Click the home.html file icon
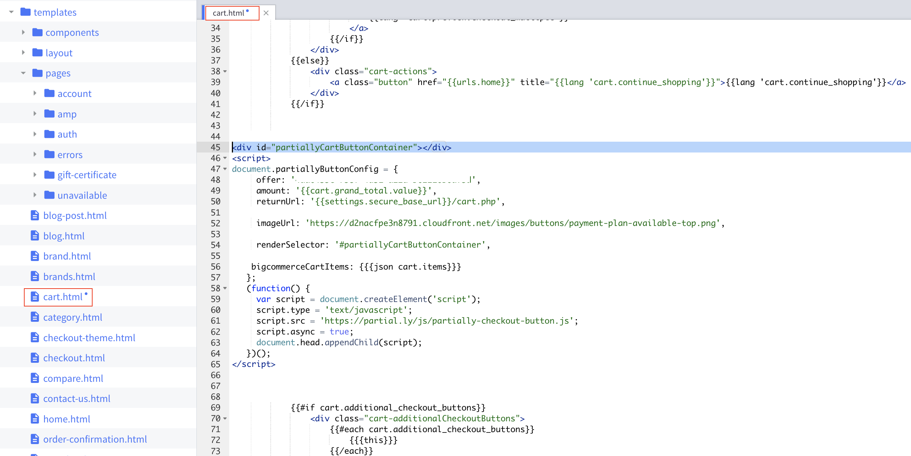Screen dimensions: 911x456 (x=35, y=419)
